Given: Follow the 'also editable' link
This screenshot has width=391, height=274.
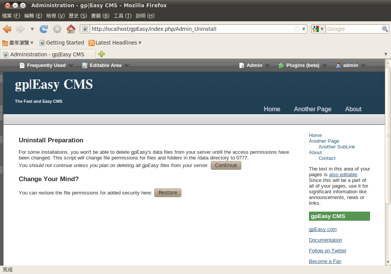Looking at the screenshot, I should tap(343, 175).
